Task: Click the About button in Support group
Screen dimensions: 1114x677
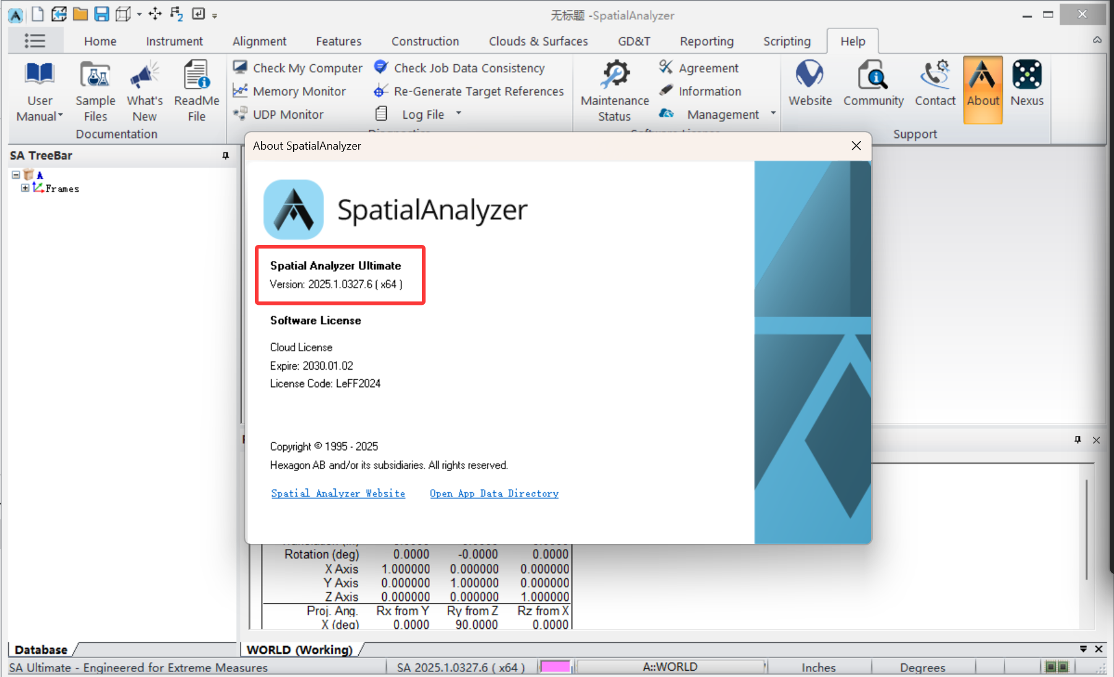Action: pos(983,90)
